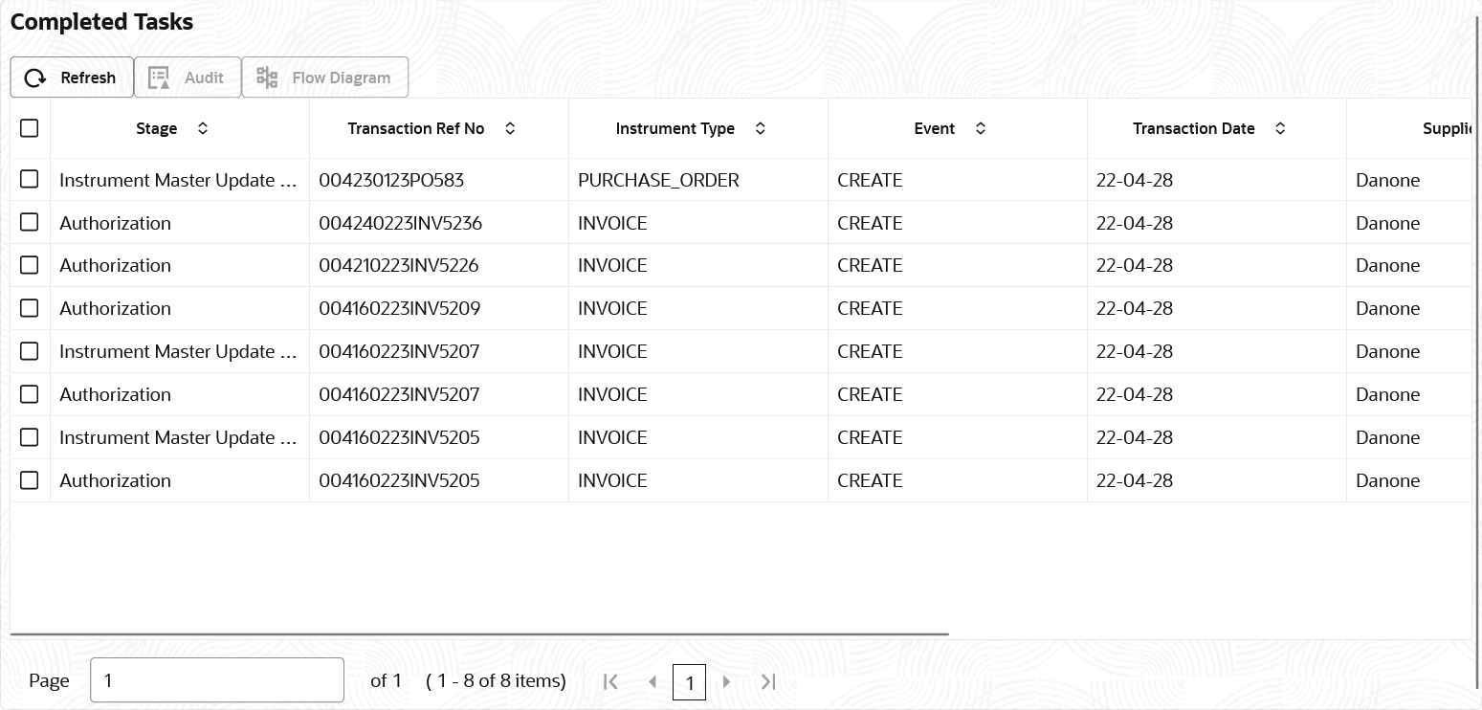The height and width of the screenshot is (710, 1482).
Task: Sort by the Transaction Date column
Action: (1280, 127)
